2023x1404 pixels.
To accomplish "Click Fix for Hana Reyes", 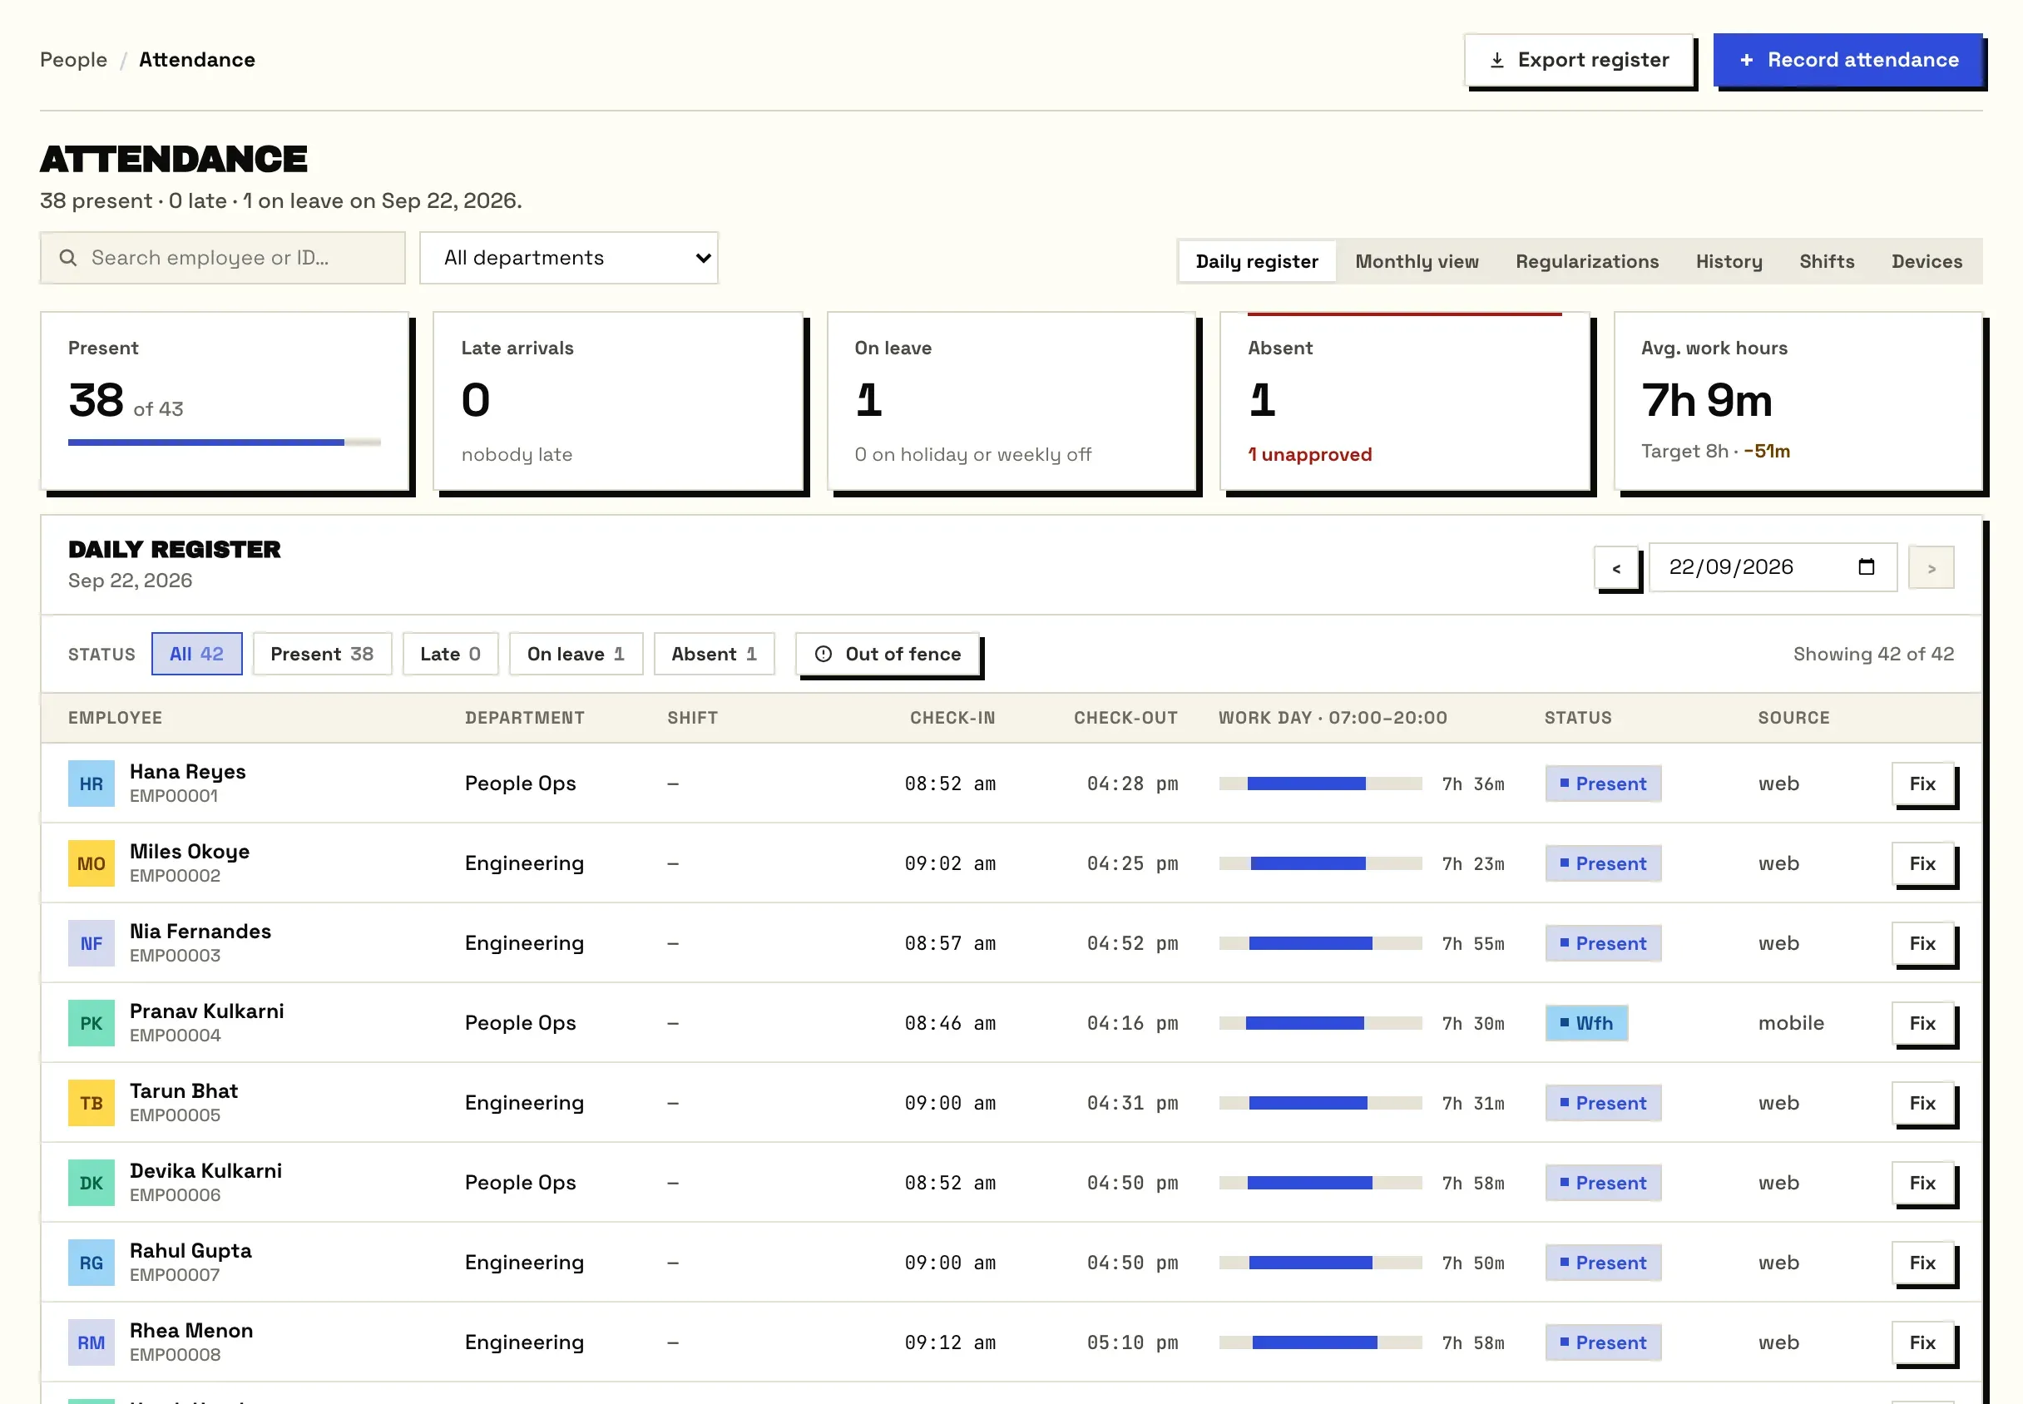I will (1922, 783).
